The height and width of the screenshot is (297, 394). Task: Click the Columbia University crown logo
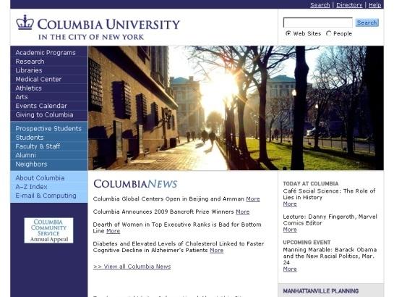(25, 22)
